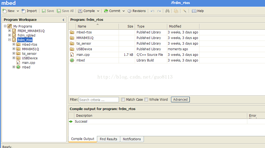The width and height of the screenshot is (265, 148).
Task: Click USBDevice folder icon in tree
Action: 18,58
